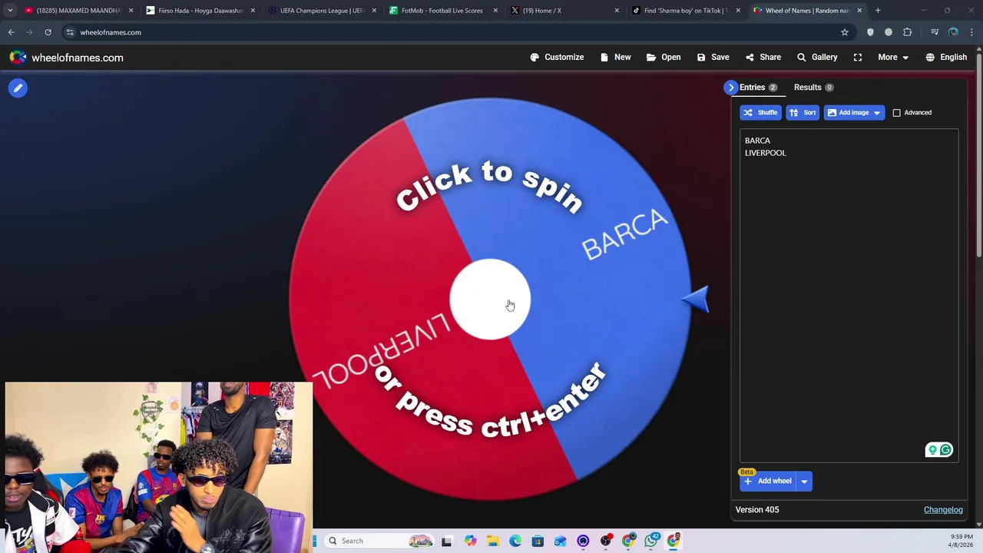The width and height of the screenshot is (983, 553).
Task: Click the wheelofnames.com logo
Action: pyautogui.click(x=66, y=58)
